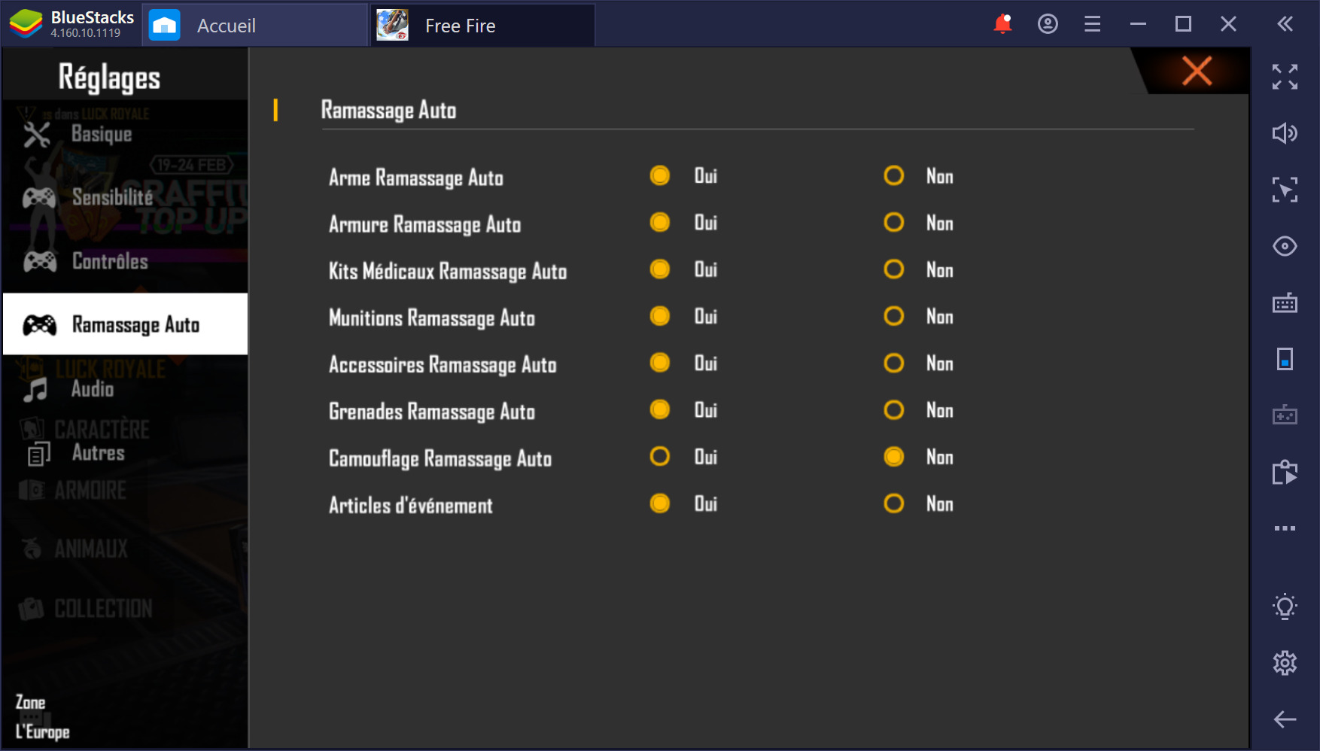Screen dimensions: 1320x751
Task: Click the Contrôles gamepad icon
Action: tap(39, 261)
